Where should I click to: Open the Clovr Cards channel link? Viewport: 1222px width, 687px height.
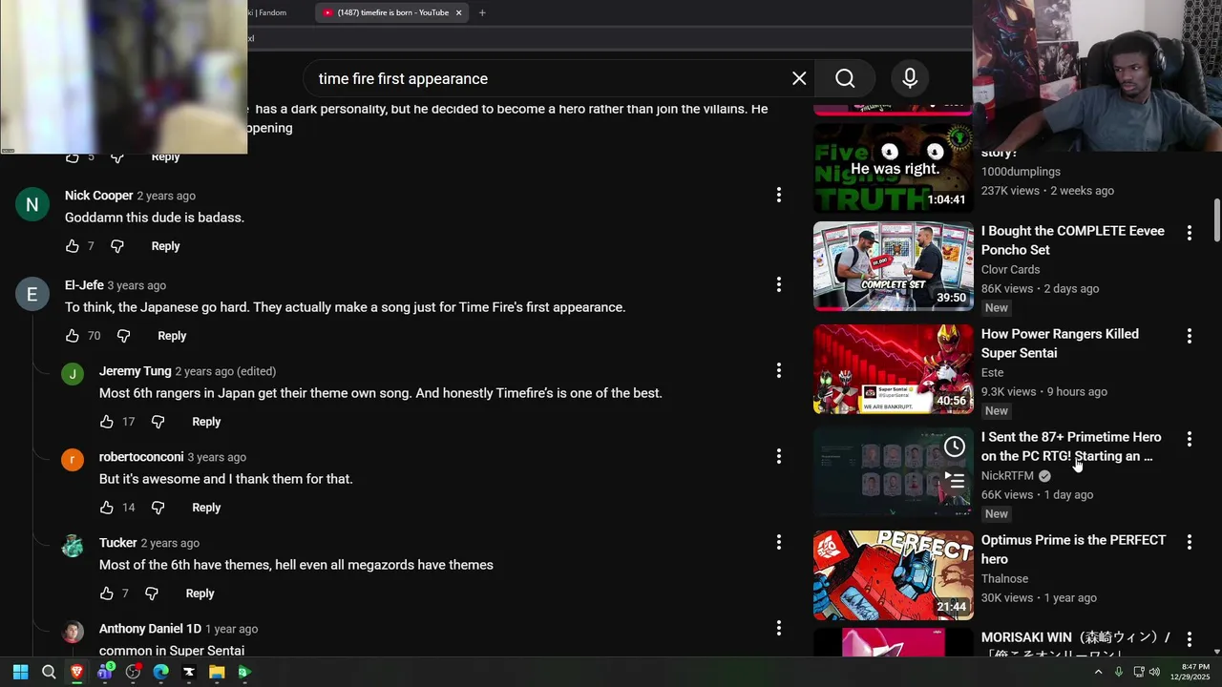pos(1010,269)
